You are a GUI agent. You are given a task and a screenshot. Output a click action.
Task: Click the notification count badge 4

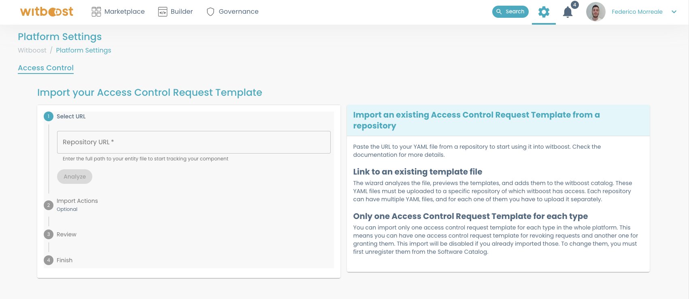coord(575,5)
